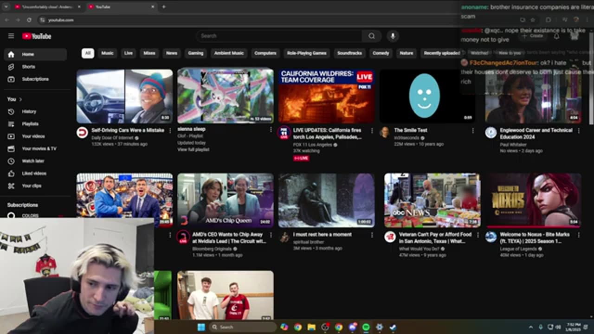Select the Soundtracks filter chip
594x334 pixels.
349,53
